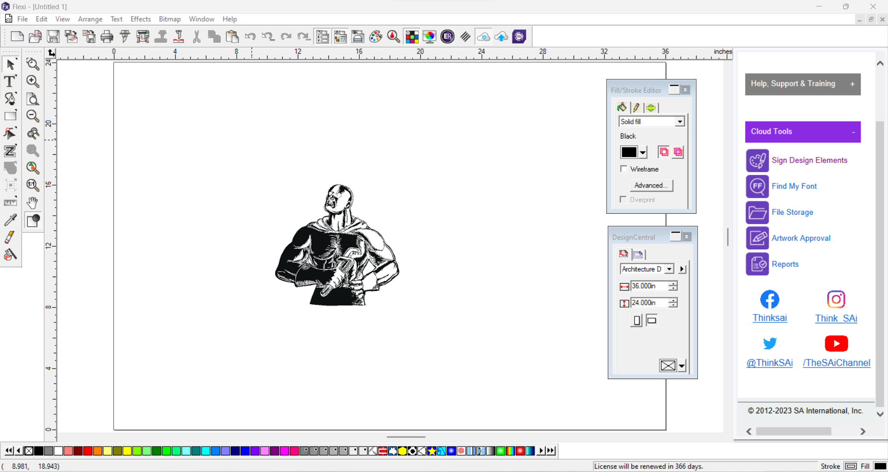Open the Bitmap menu
The width and height of the screenshot is (888, 472).
(x=170, y=19)
